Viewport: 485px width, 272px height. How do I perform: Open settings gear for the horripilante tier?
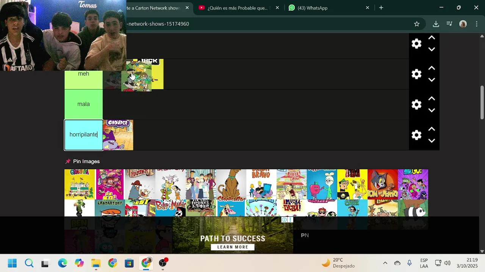point(416,135)
